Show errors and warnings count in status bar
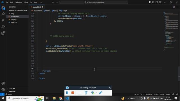 (x=9, y=94)
